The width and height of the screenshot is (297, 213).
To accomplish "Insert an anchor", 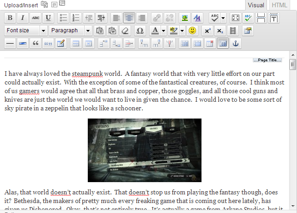I will coord(236,43).
